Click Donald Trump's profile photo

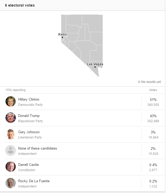pos(11,118)
